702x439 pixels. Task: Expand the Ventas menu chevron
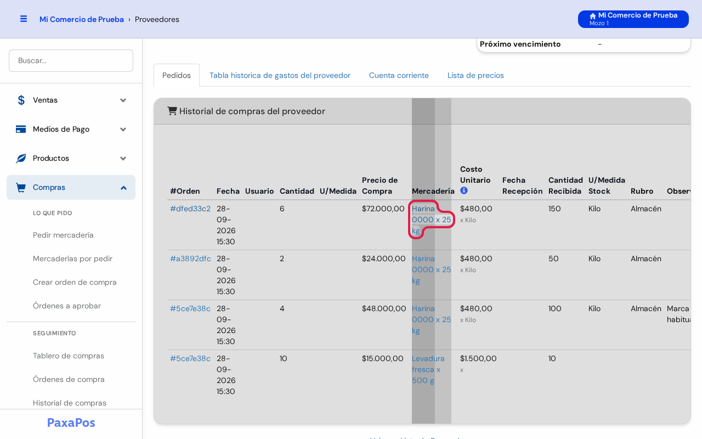click(123, 100)
